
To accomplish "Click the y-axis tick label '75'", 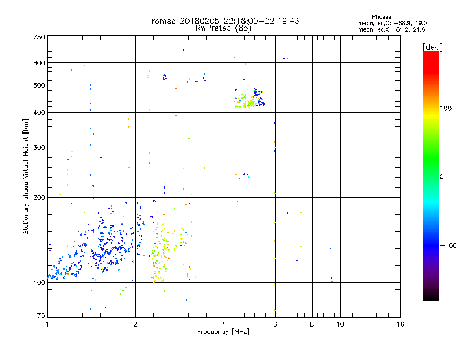I will (41, 315).
